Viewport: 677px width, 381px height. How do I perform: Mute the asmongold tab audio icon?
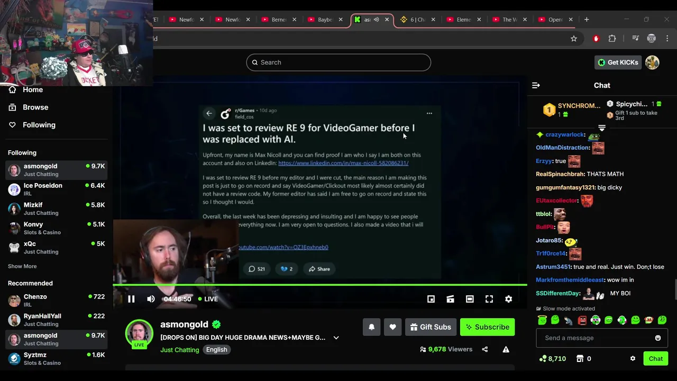coord(377,20)
